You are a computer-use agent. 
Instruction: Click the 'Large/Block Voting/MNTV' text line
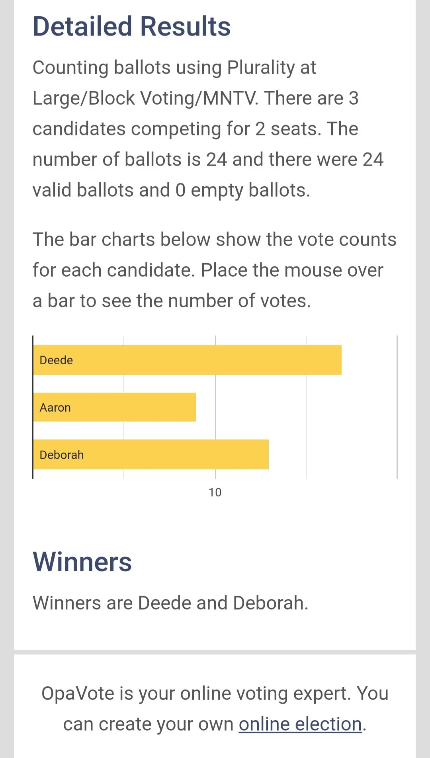(x=195, y=98)
